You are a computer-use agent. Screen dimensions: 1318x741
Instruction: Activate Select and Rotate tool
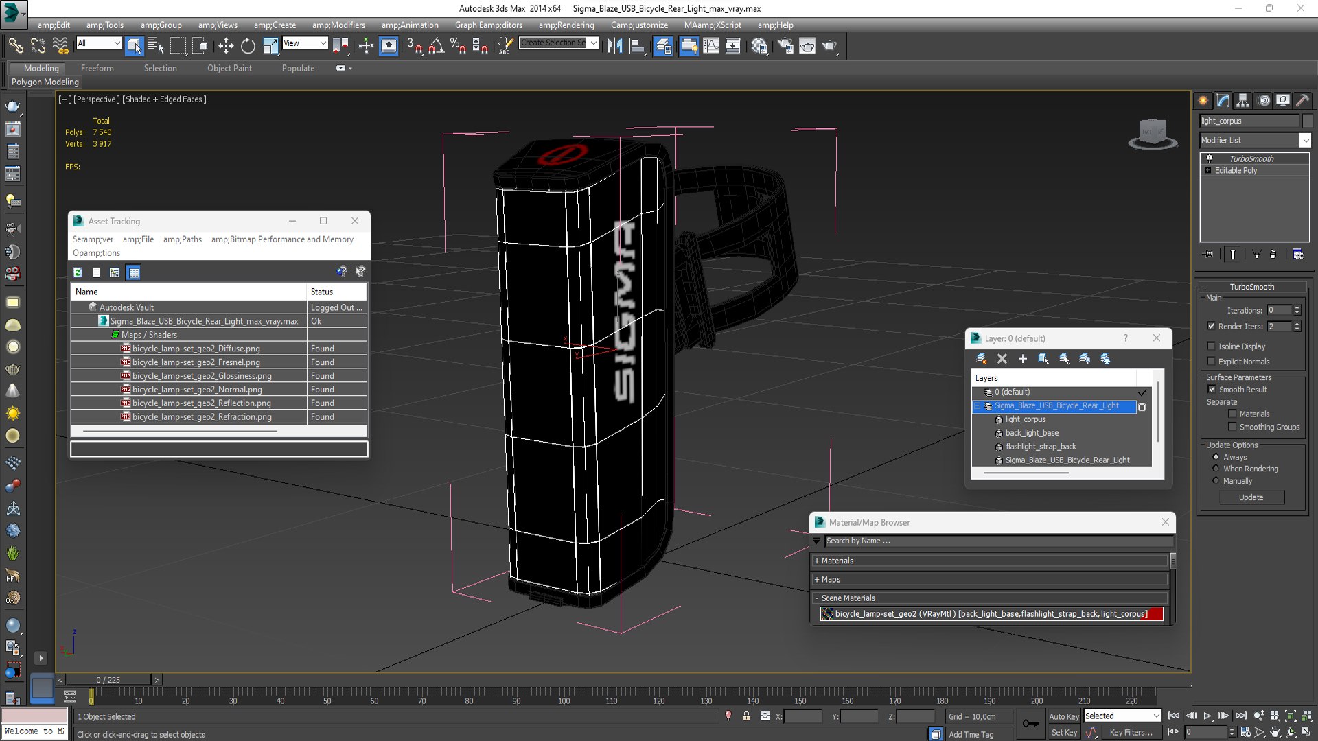tap(248, 46)
